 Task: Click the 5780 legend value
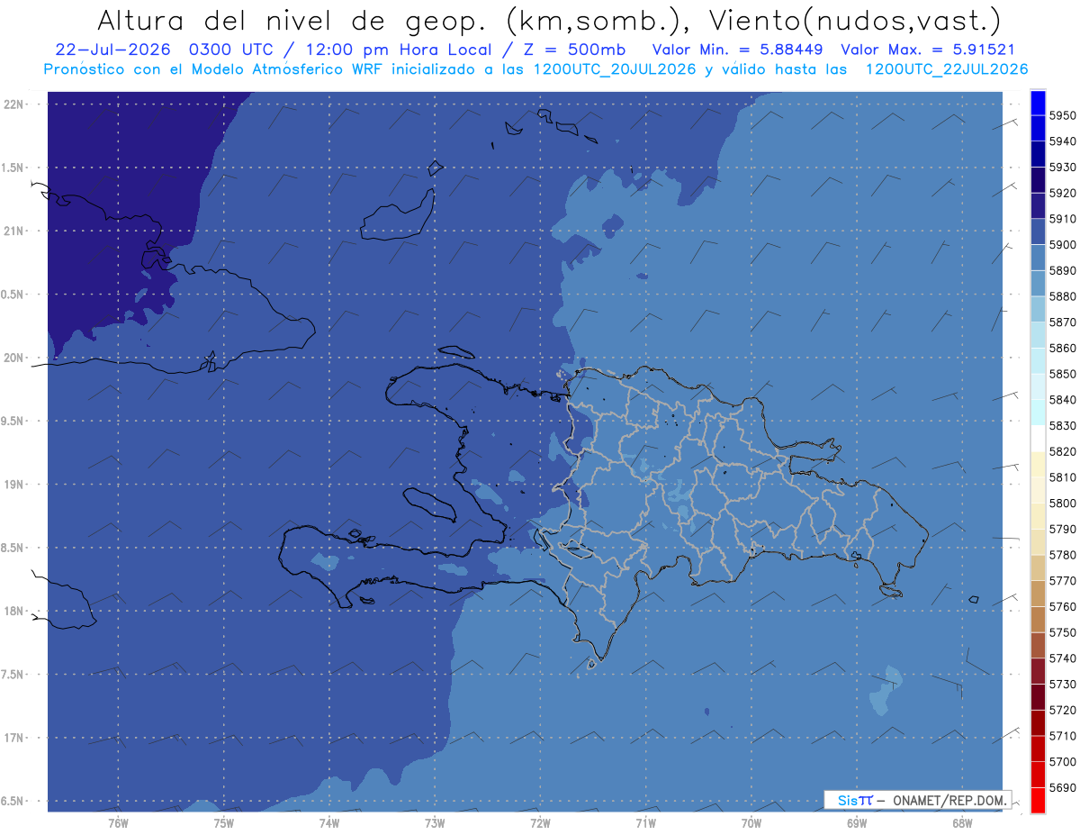click(x=1063, y=555)
